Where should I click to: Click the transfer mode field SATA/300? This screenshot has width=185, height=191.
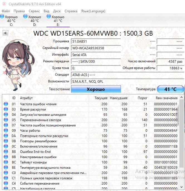(x=96, y=61)
